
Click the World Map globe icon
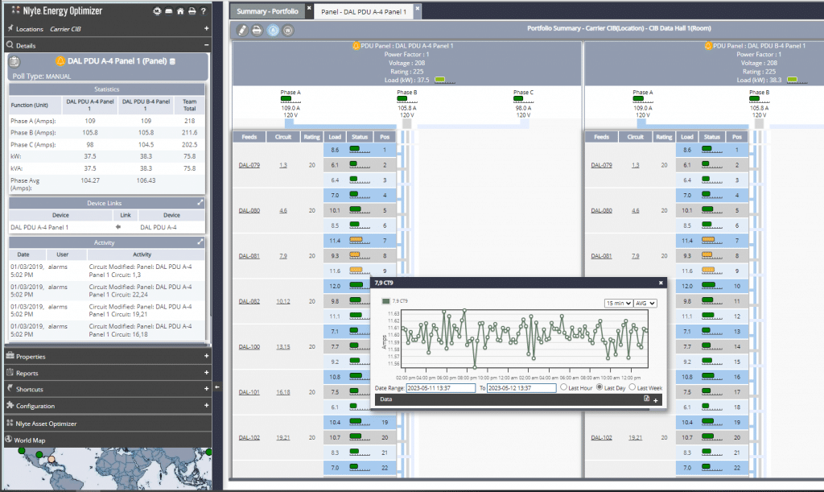(9, 440)
